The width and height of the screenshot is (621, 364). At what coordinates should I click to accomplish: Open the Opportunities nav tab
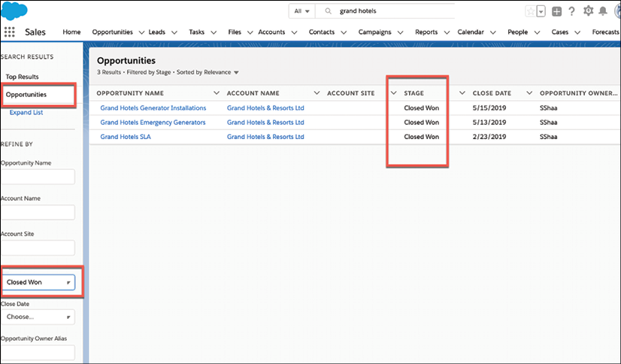[113, 32]
